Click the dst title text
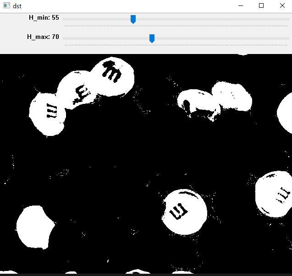Screen dimensions: 292x276 (x=17, y=6)
